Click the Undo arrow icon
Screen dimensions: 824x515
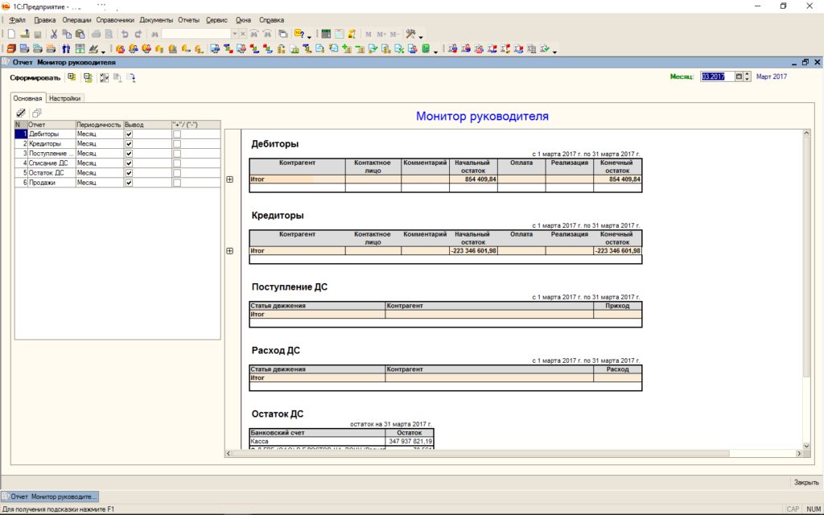point(125,34)
